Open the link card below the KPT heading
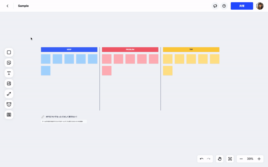Viewport: 268px width, 167px height. (64, 122)
